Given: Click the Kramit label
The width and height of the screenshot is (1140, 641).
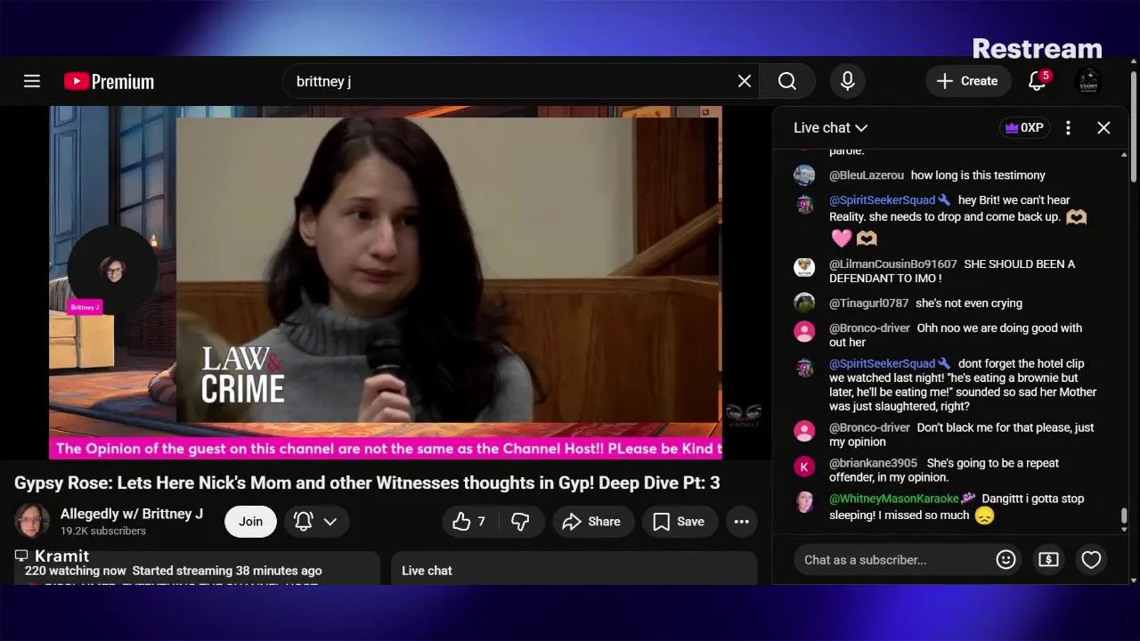Looking at the screenshot, I should click(x=61, y=556).
